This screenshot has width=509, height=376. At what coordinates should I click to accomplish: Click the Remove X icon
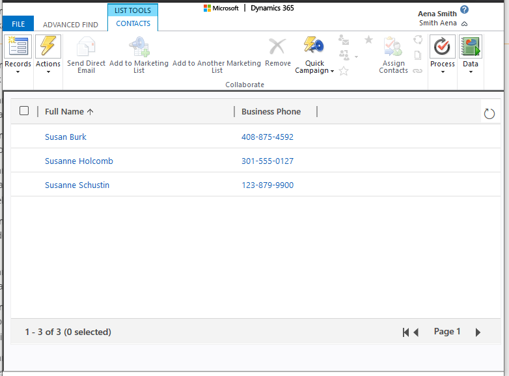click(x=277, y=46)
